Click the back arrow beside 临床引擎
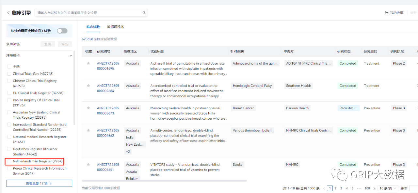 pos(8,13)
